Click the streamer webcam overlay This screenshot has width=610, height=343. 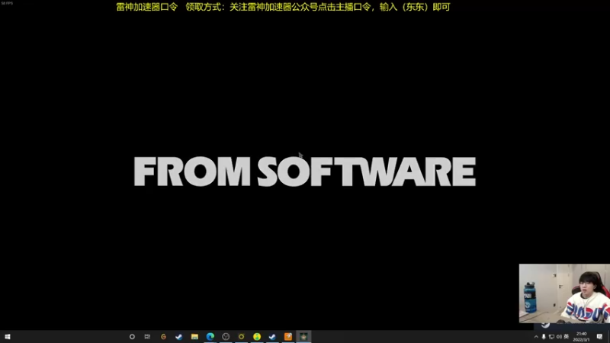564,293
